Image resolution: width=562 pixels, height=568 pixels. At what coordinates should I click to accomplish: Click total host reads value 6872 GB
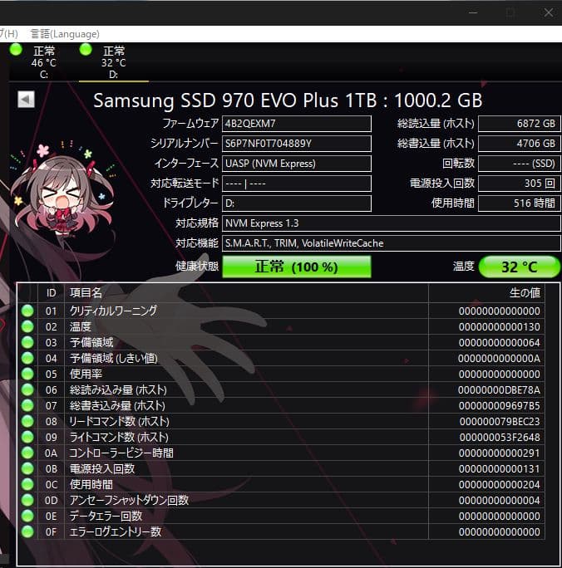click(x=520, y=124)
